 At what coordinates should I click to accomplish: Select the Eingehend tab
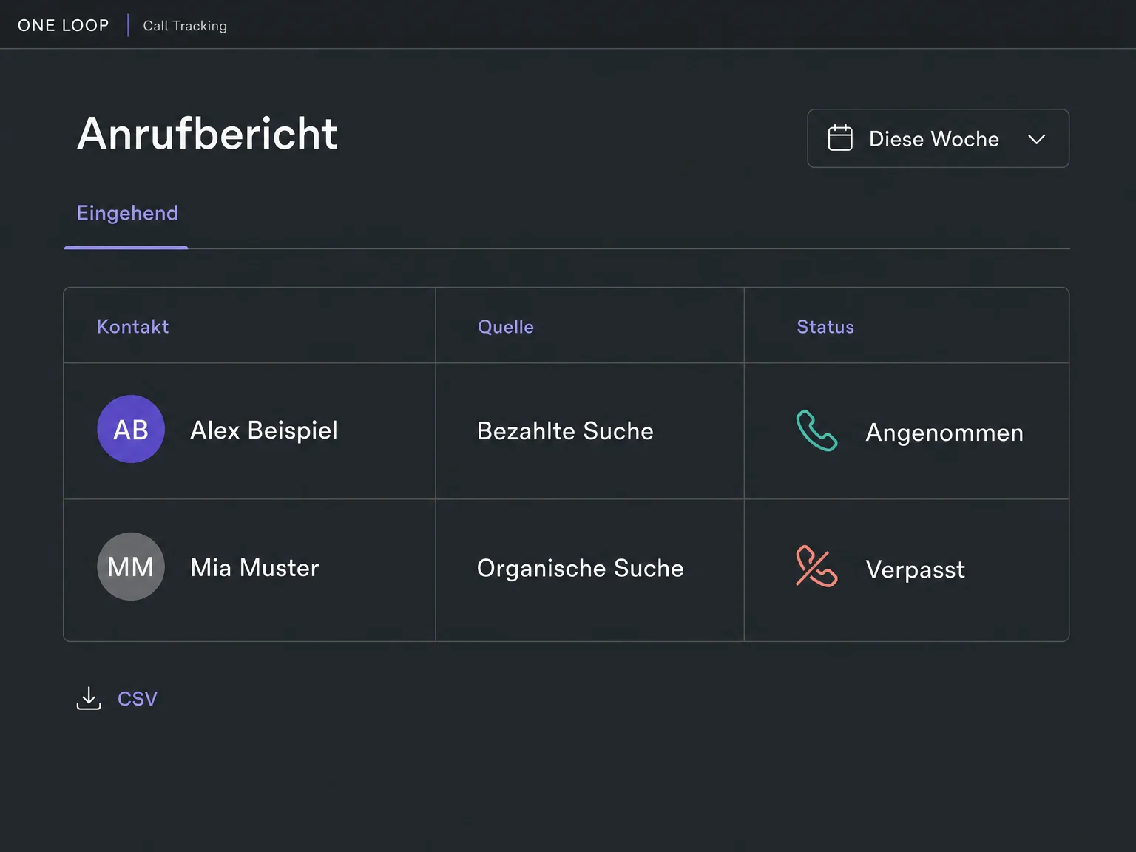coord(127,213)
